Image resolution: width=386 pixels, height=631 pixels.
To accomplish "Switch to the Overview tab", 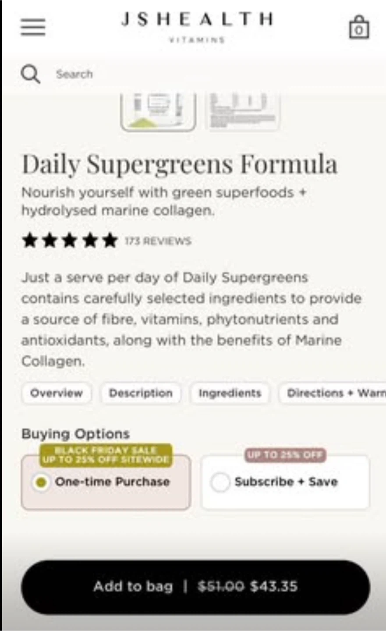I will pyautogui.click(x=57, y=393).
